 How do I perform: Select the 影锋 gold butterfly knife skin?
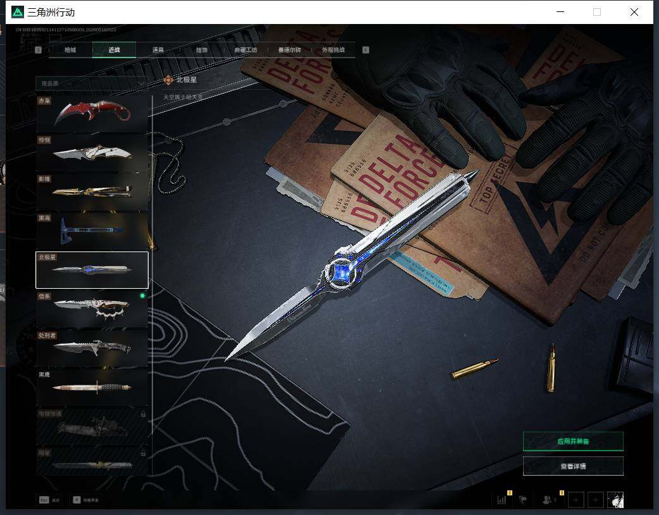coord(92,191)
